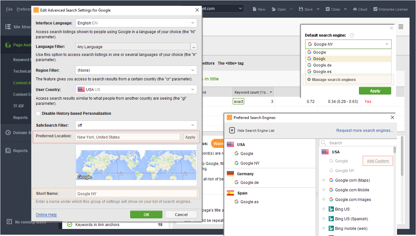The width and height of the screenshot is (416, 236).
Task: Sort by the Keyword count column header
Action: [x=253, y=92]
